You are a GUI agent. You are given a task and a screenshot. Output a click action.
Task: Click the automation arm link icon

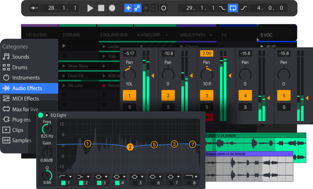pos(137,8)
